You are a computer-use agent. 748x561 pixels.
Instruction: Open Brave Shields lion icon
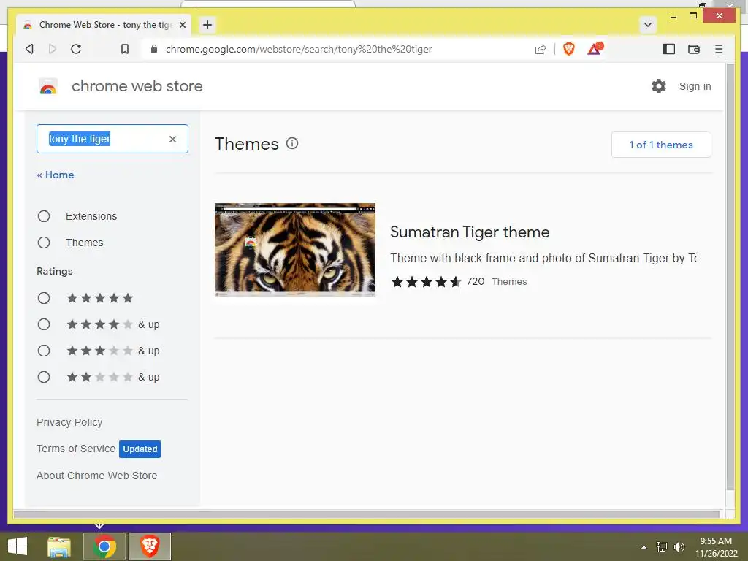(x=568, y=49)
